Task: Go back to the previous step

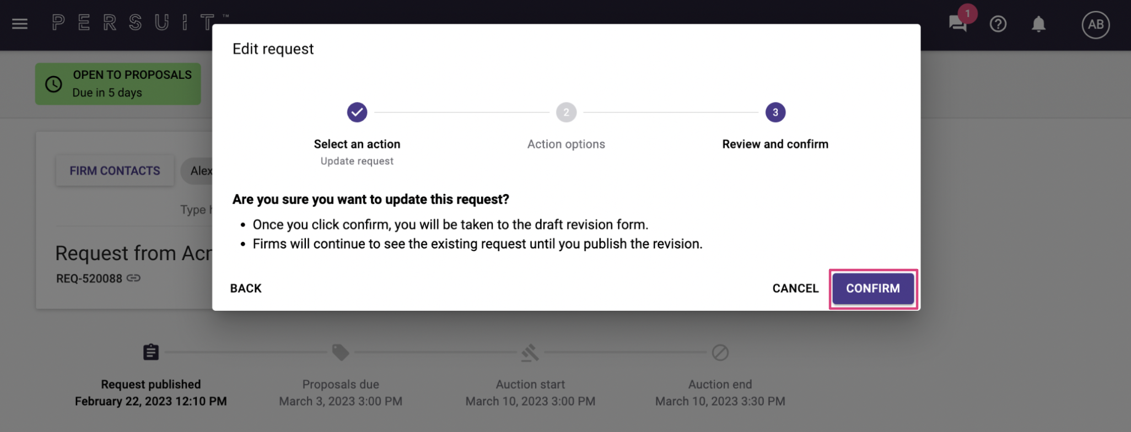Action: [246, 288]
